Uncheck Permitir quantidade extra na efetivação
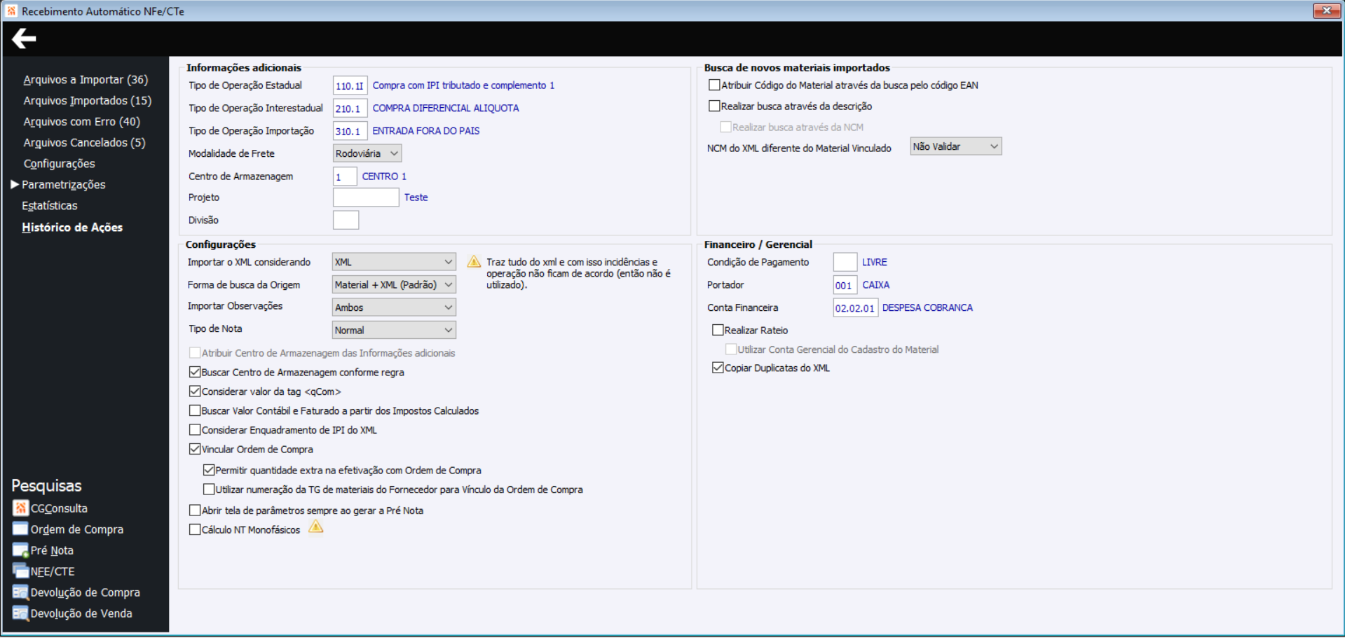The image size is (1345, 638). [x=209, y=470]
